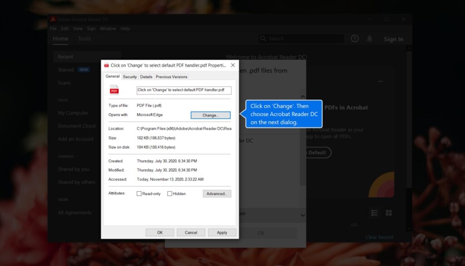Sort recent files by SIZE
This screenshot has width=465, height=266.
(354, 225)
